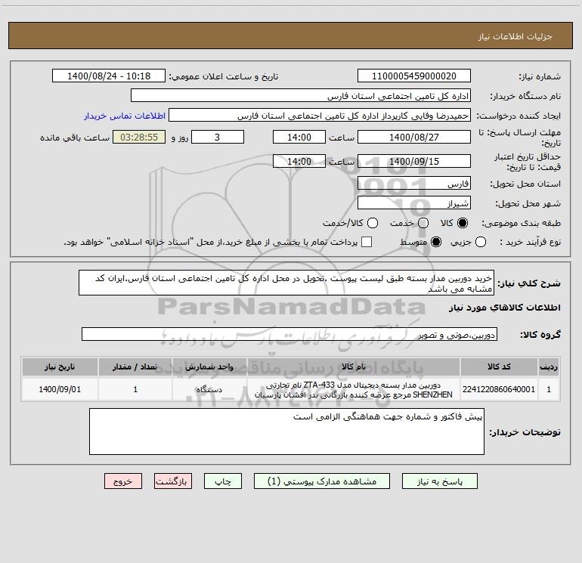This screenshot has width=582, height=563.
Task: Click the شرح کلی نیاز description box
Action: tap(286, 283)
